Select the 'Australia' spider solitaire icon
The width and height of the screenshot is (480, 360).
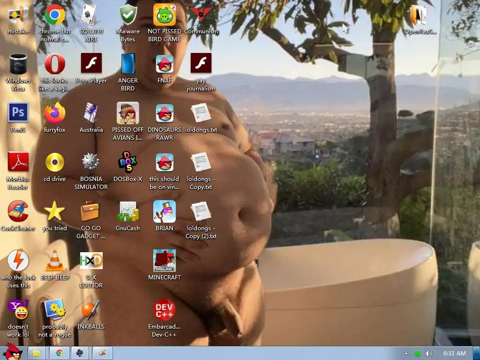(x=91, y=118)
